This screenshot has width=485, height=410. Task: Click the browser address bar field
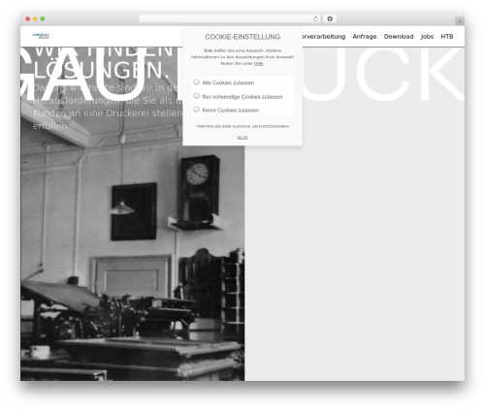coord(230,19)
